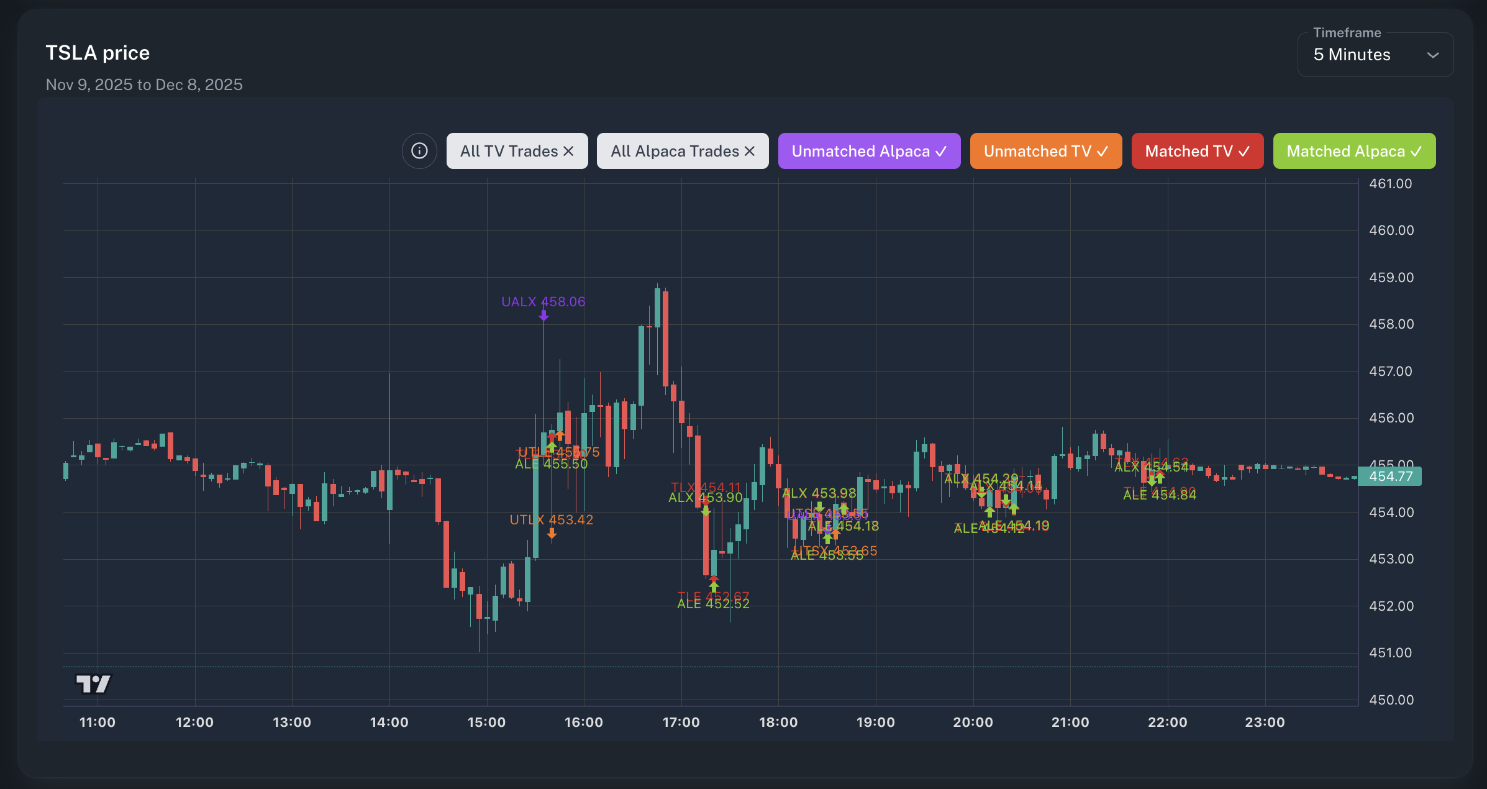
Task: Click the TSLA price chart title
Action: [x=97, y=52]
